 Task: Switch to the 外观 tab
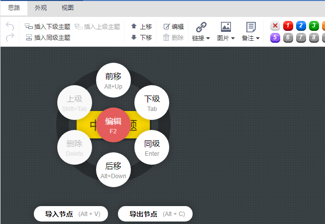(41, 8)
